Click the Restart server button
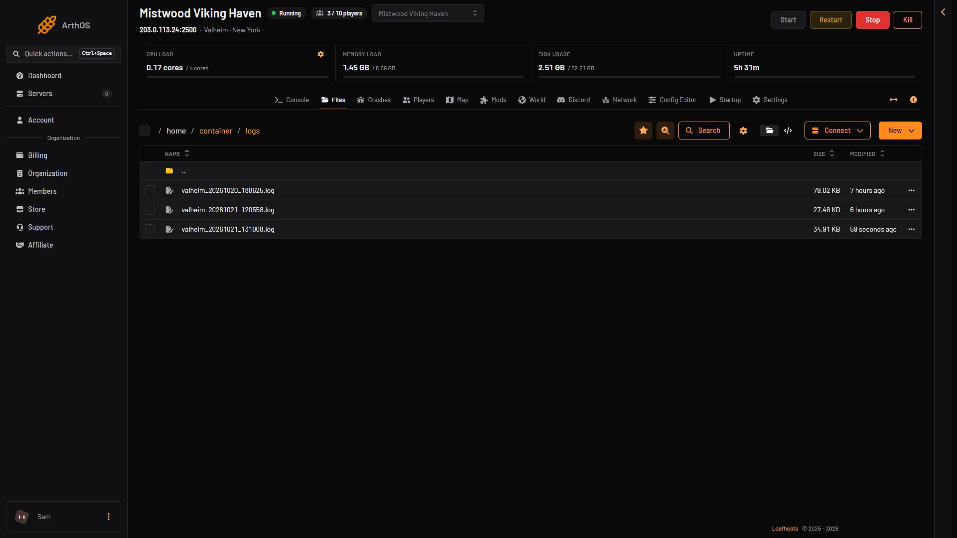The width and height of the screenshot is (957, 538). 831,20
